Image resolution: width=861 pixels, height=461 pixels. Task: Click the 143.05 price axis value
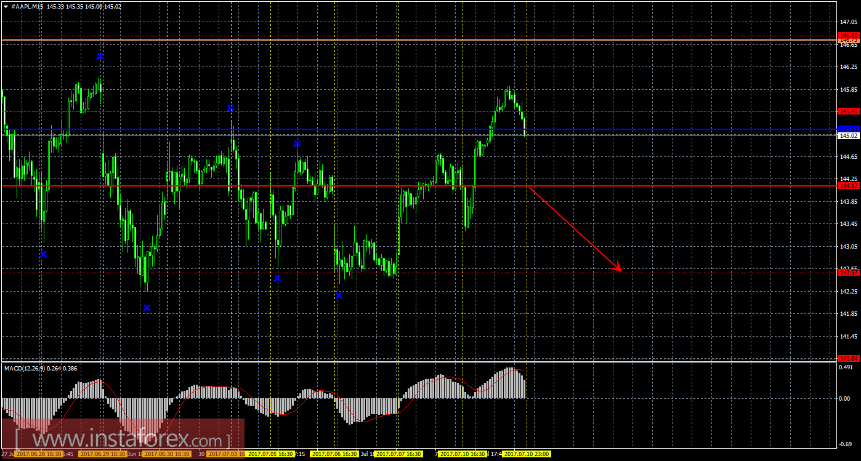click(848, 247)
